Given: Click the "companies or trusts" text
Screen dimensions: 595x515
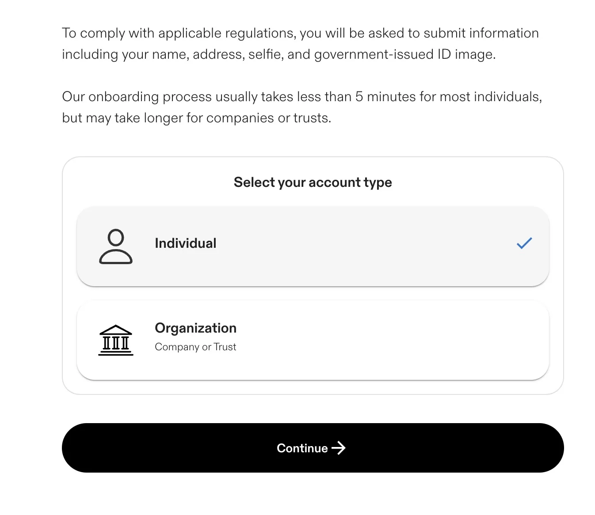Looking at the screenshot, I should tap(268, 118).
